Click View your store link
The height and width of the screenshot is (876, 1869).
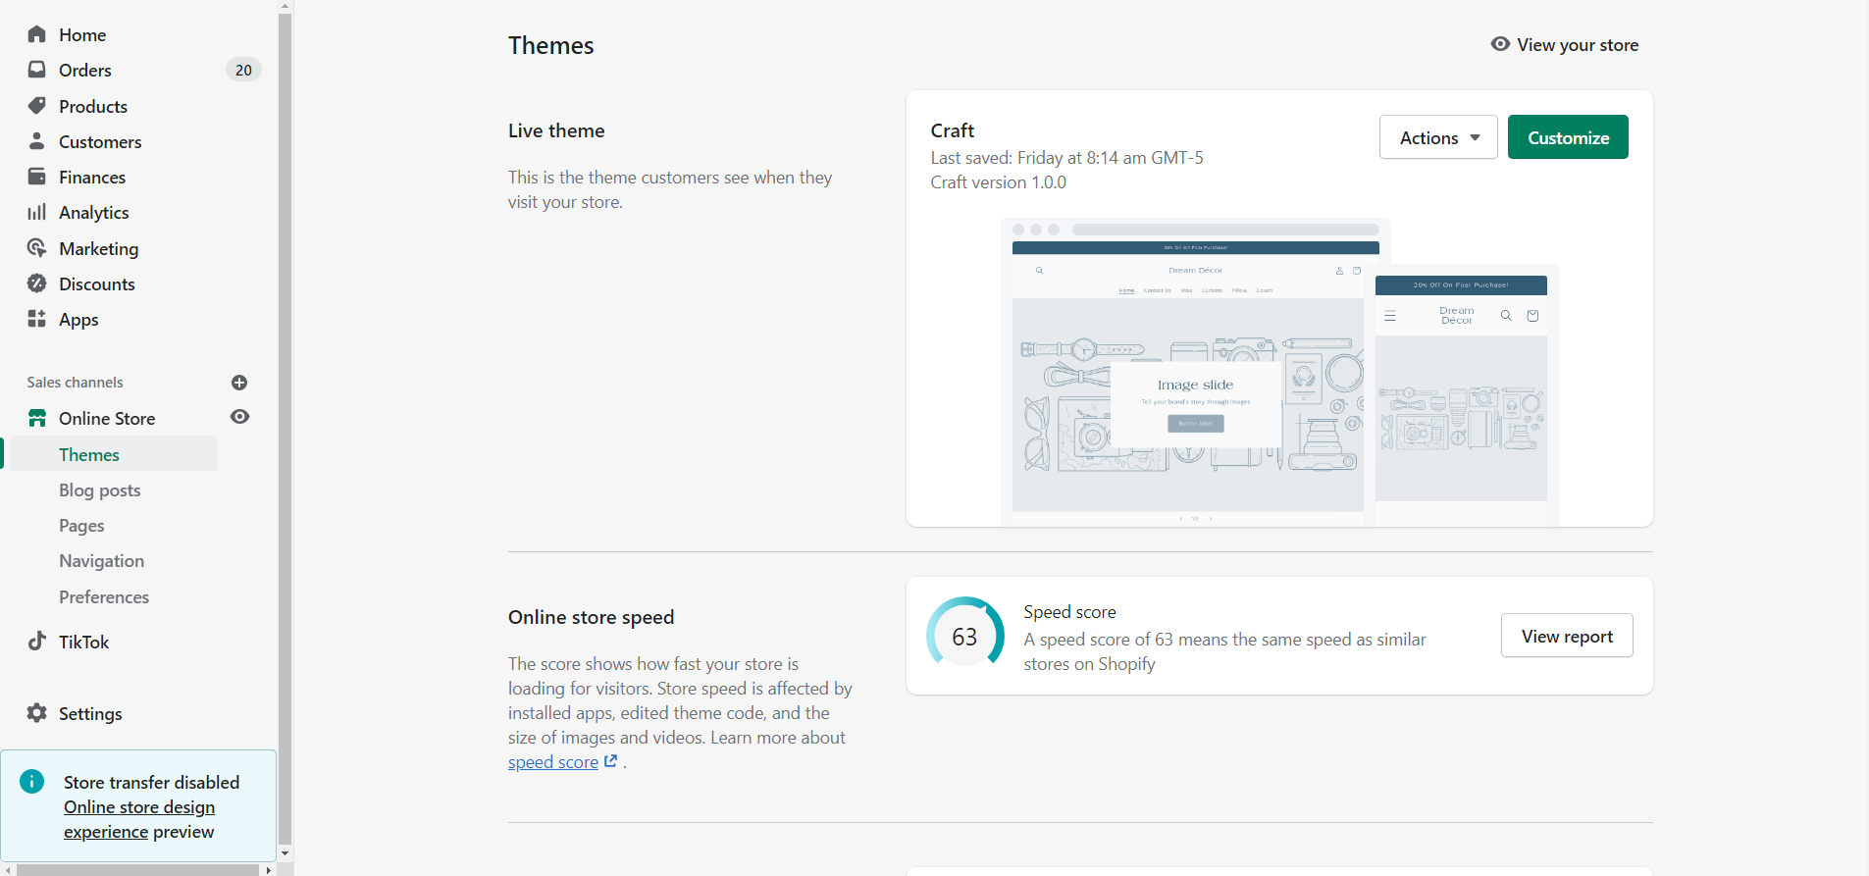pyautogui.click(x=1565, y=45)
